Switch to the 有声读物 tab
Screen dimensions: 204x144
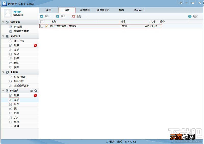point(85,10)
